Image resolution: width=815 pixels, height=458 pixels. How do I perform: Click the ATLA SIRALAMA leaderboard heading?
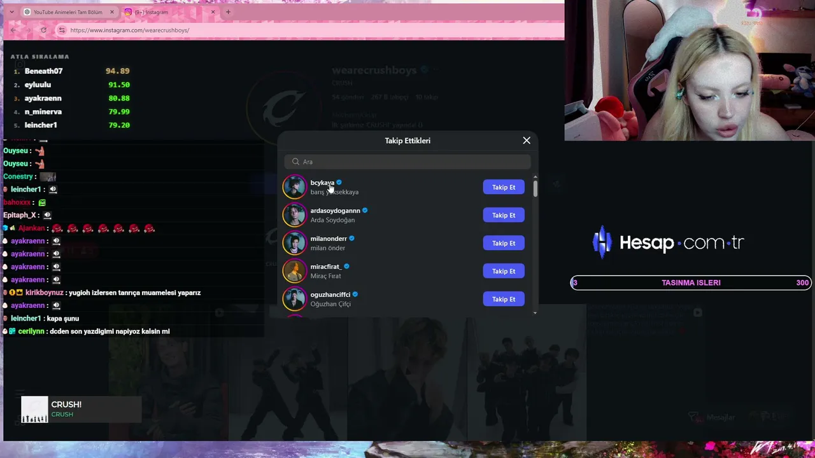point(39,57)
